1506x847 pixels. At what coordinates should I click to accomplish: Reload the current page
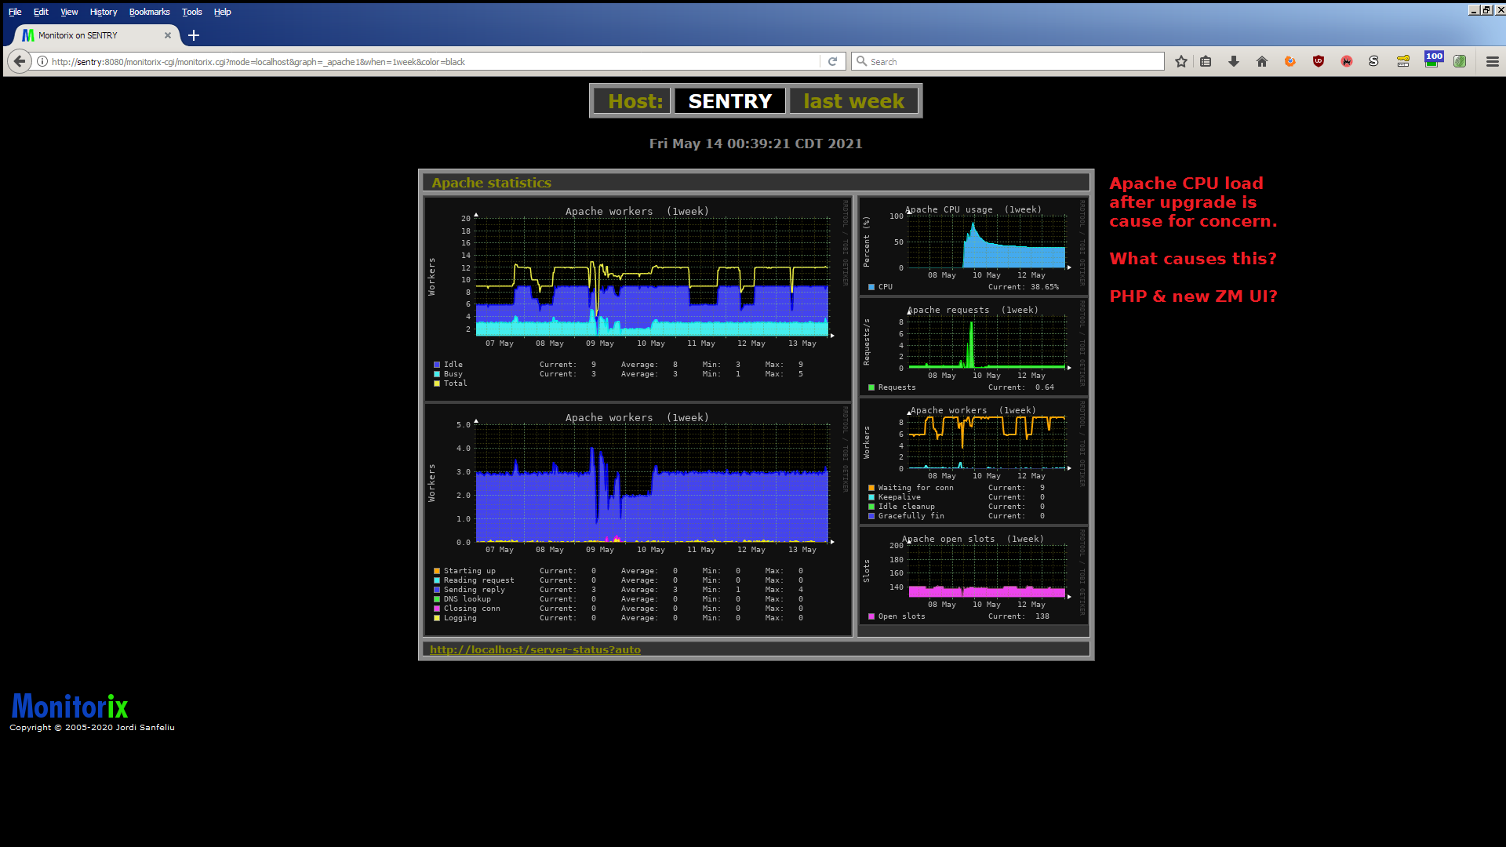(833, 61)
